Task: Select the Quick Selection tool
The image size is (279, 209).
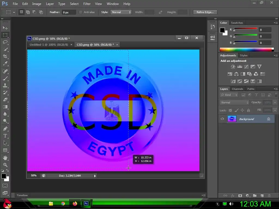Action: point(5,49)
